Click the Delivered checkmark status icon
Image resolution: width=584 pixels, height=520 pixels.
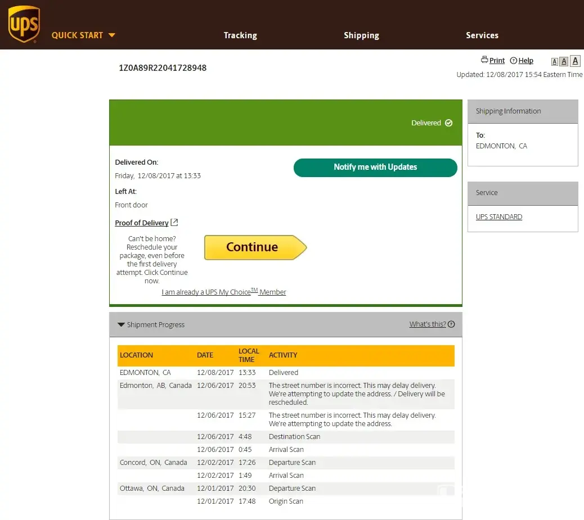click(x=448, y=123)
